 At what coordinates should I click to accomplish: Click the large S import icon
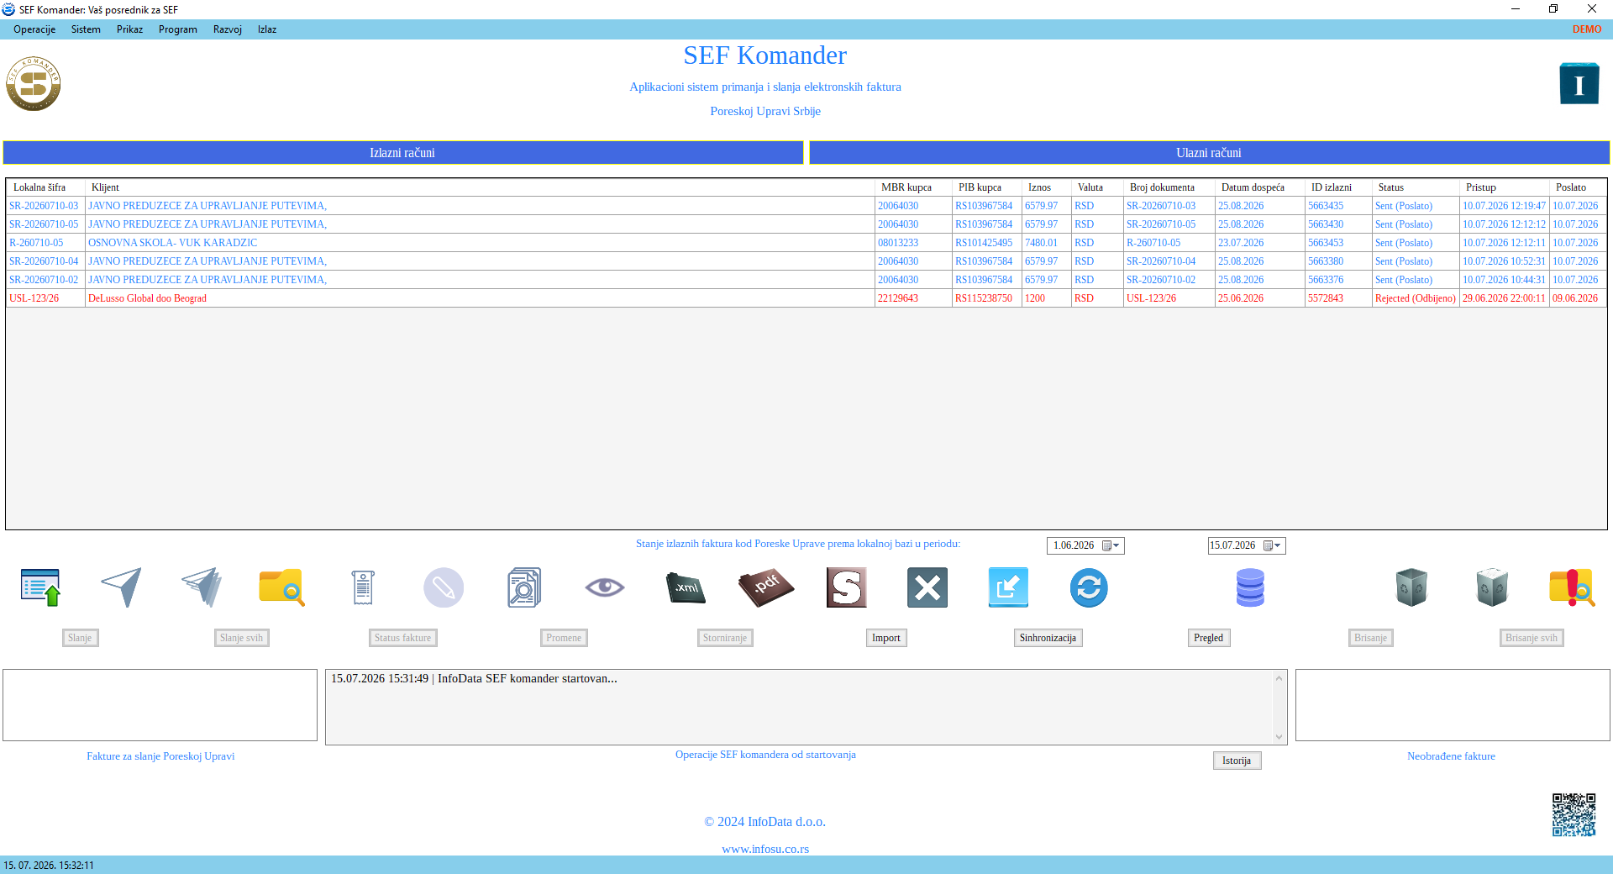(x=847, y=587)
